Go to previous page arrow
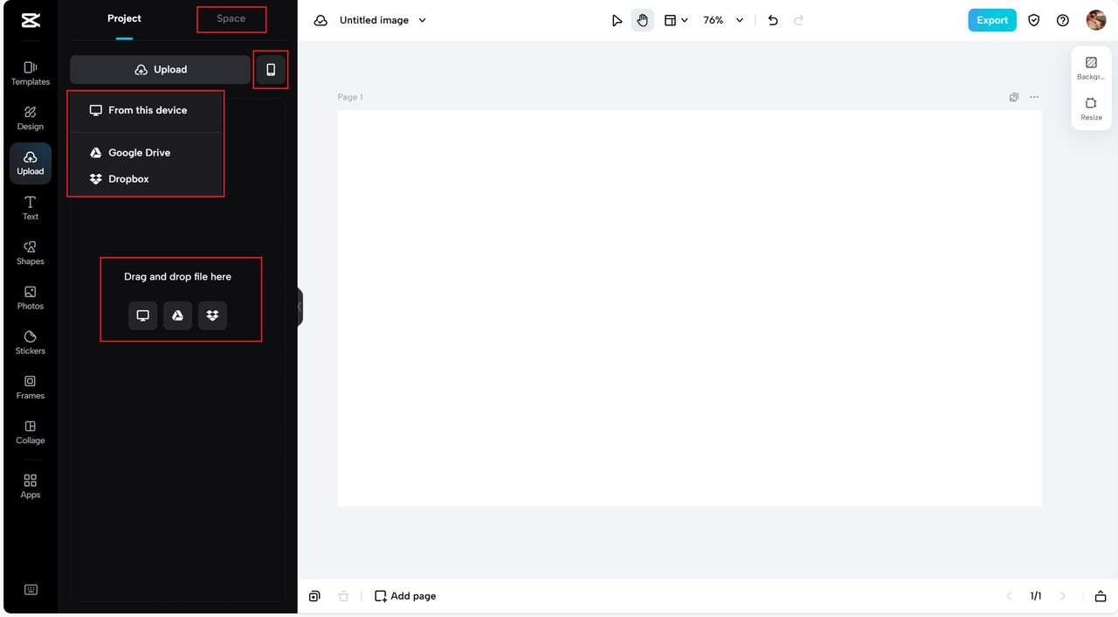The image size is (1118, 617). point(1010,596)
